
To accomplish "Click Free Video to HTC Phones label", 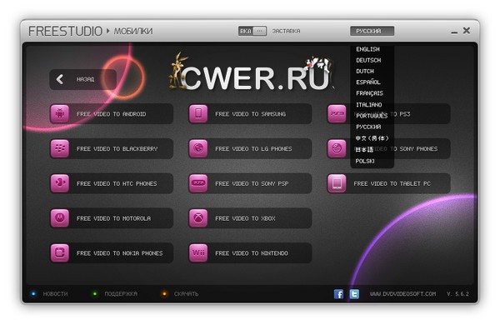I will [117, 183].
